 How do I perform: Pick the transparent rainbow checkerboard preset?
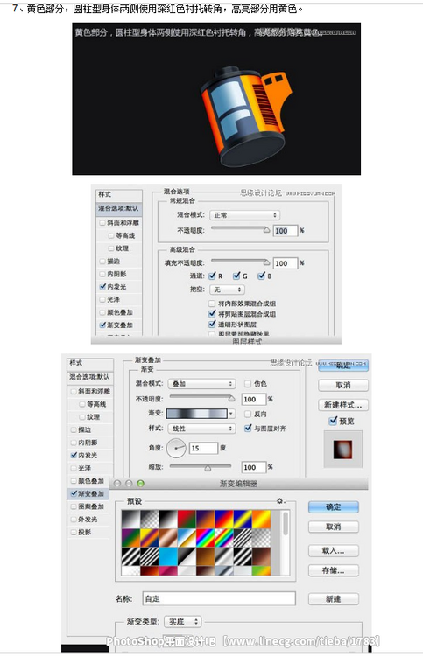click(223, 538)
